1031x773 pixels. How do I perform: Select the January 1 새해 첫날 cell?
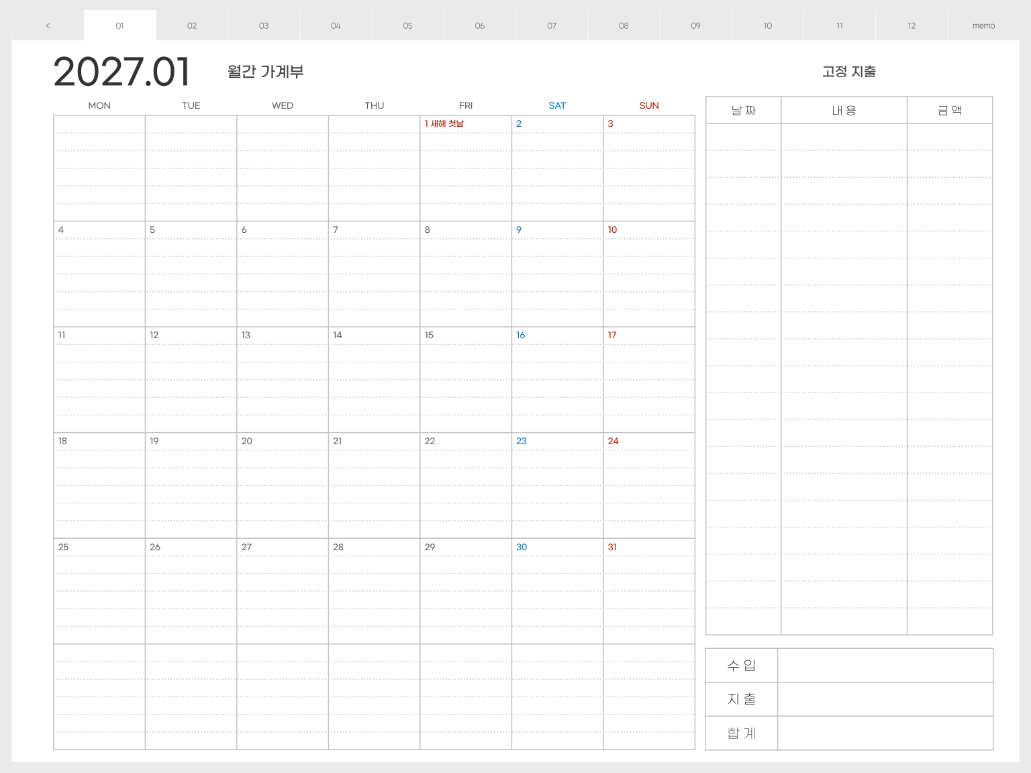tap(466, 168)
